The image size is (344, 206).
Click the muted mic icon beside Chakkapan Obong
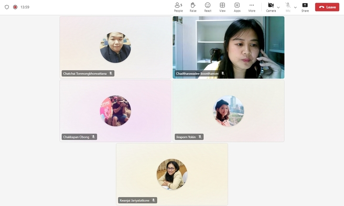(93, 137)
